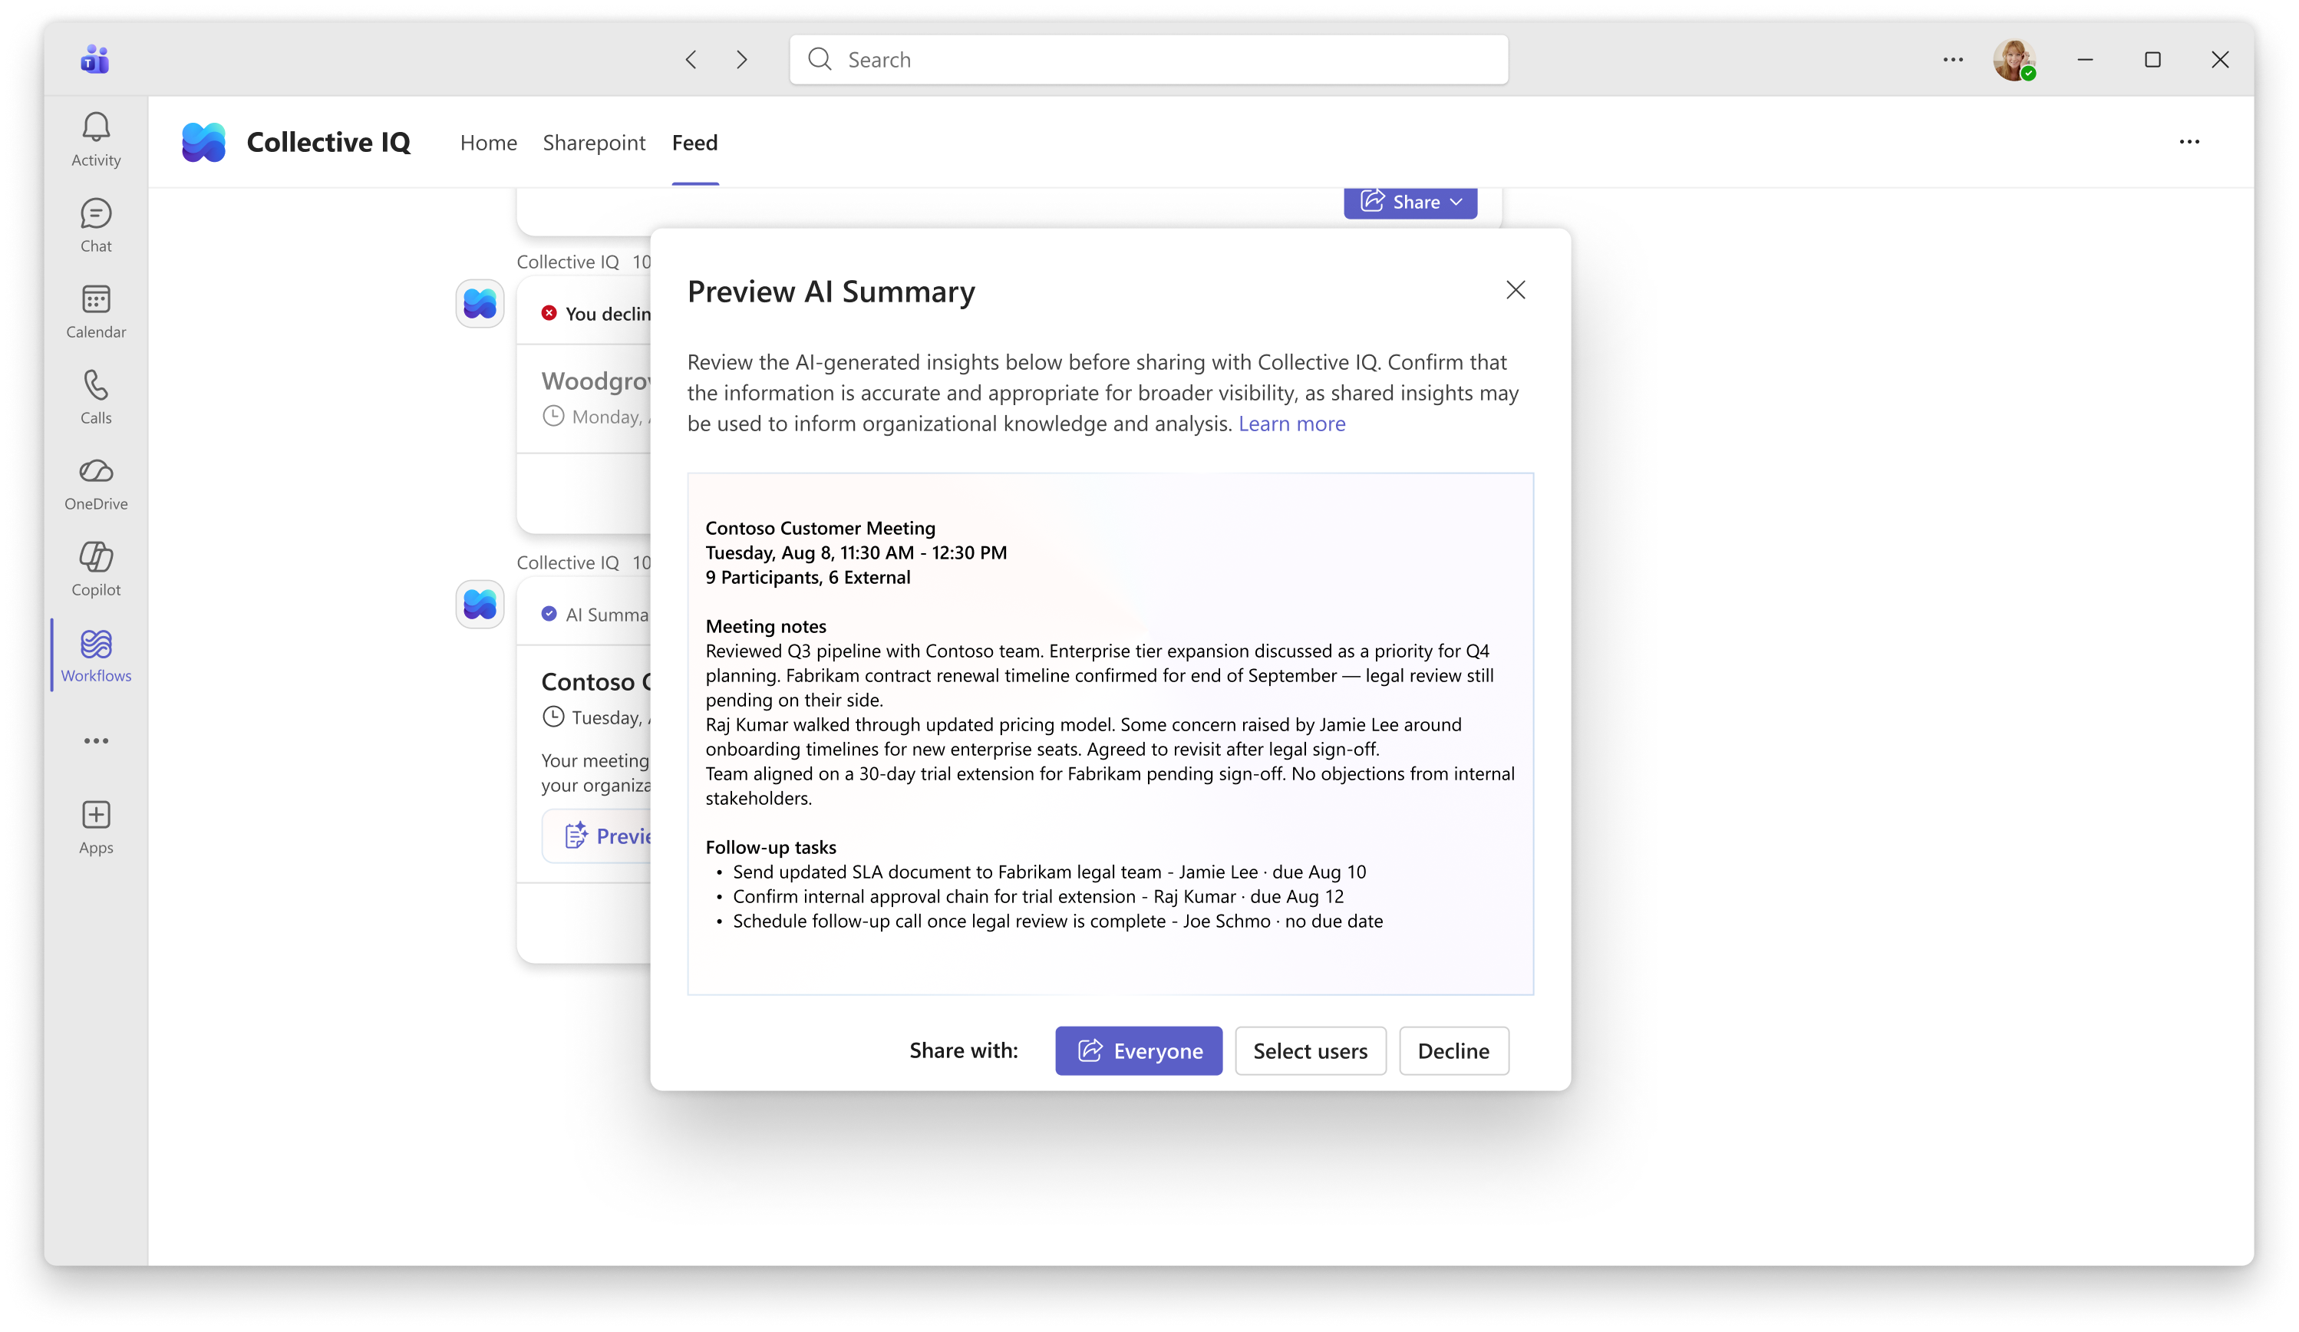Viewport: 2299px width, 1332px height.
Task: Launch Copilot from the sidebar
Action: click(96, 569)
